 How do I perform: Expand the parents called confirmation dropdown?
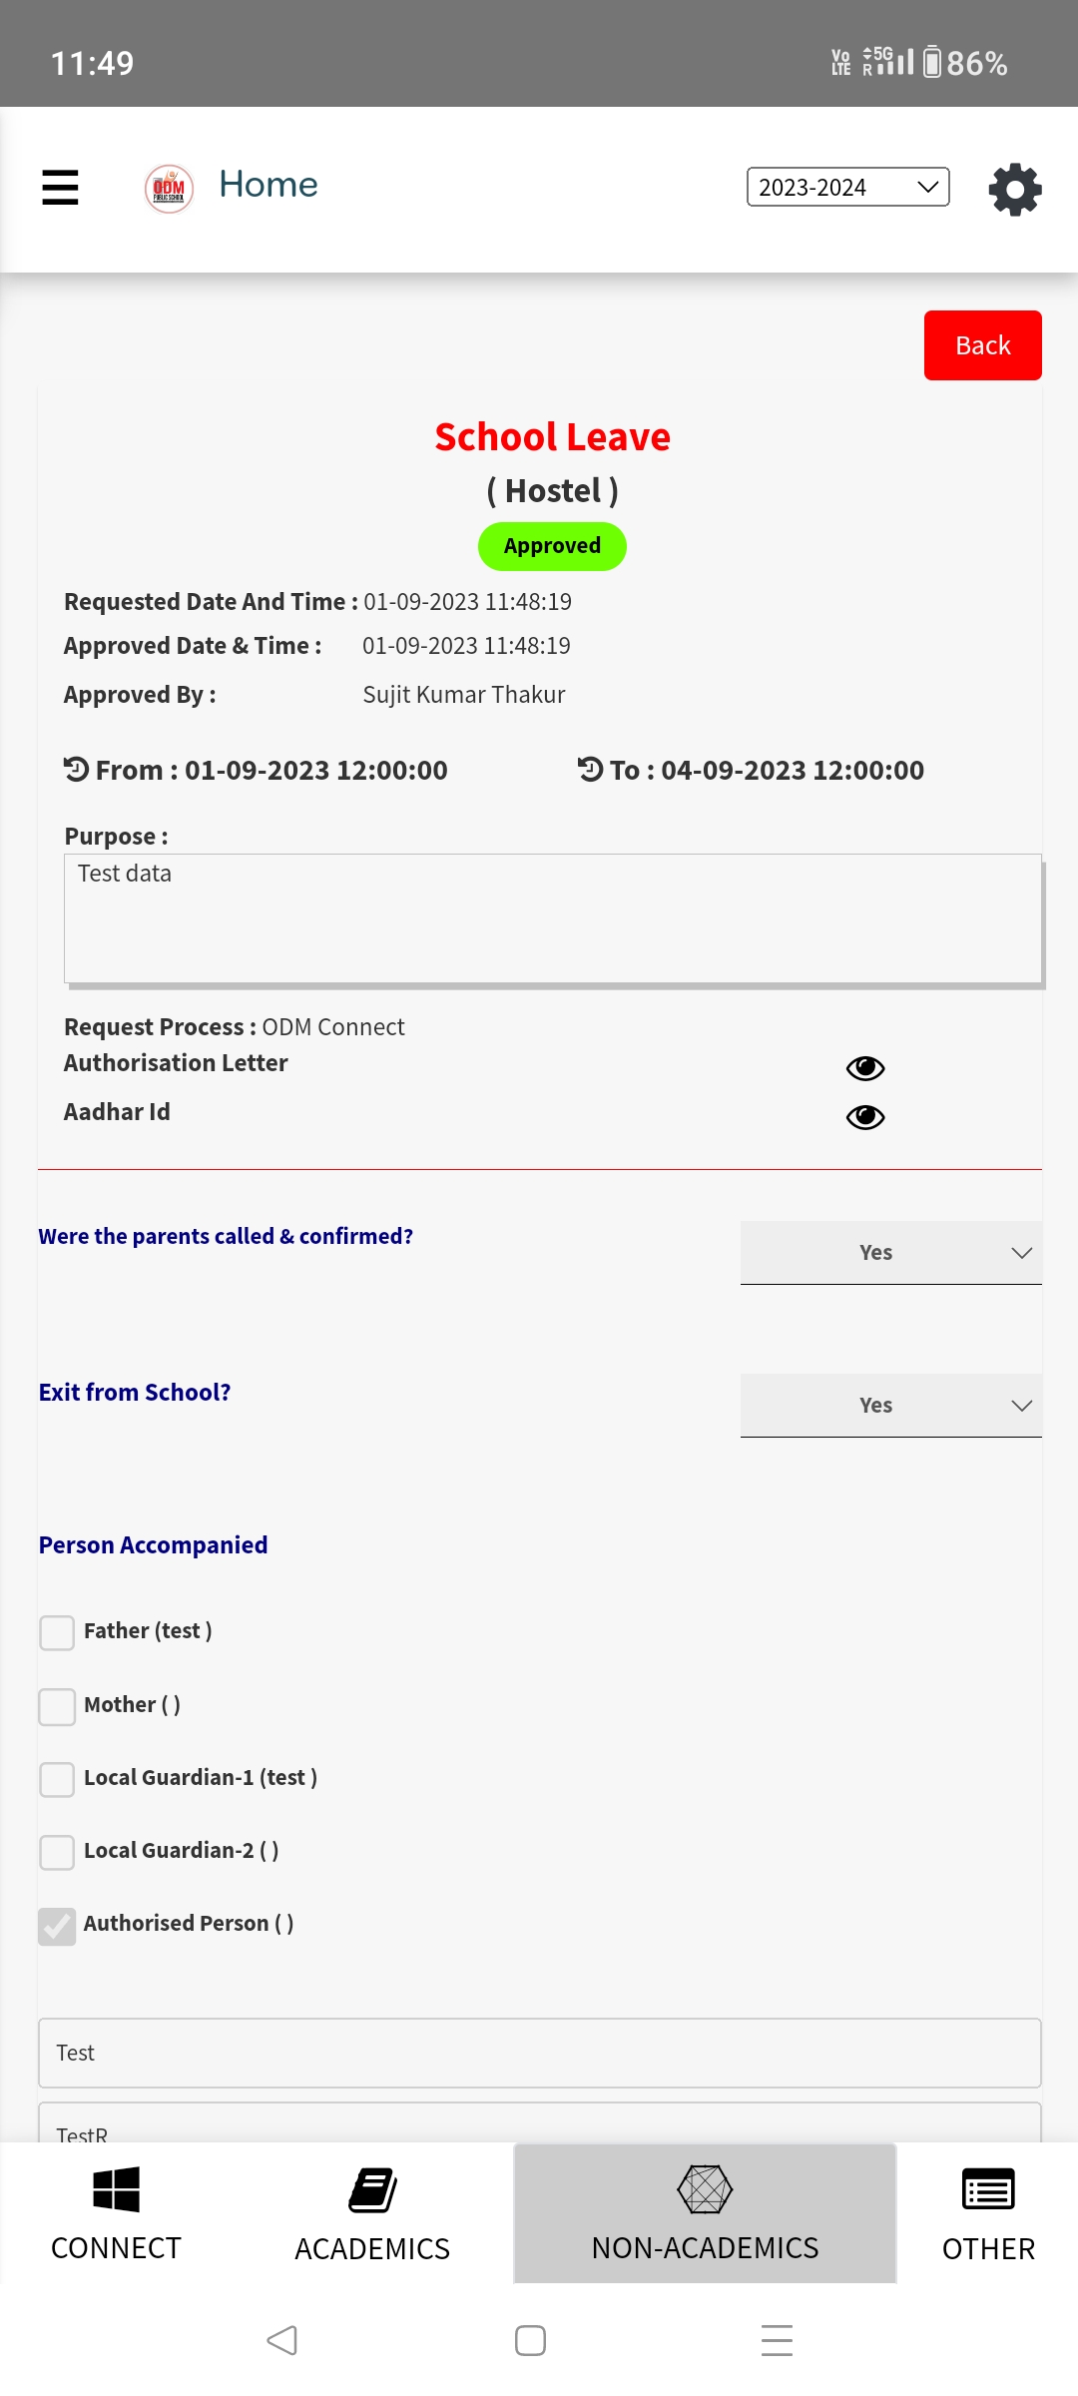click(x=890, y=1253)
